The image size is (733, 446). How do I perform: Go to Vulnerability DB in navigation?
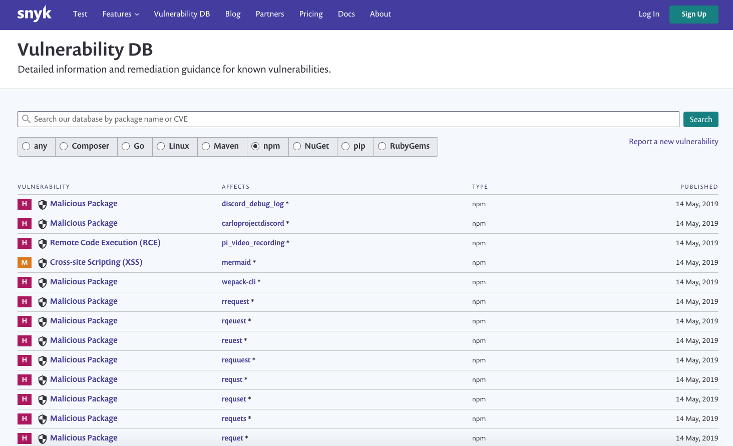pyautogui.click(x=182, y=14)
